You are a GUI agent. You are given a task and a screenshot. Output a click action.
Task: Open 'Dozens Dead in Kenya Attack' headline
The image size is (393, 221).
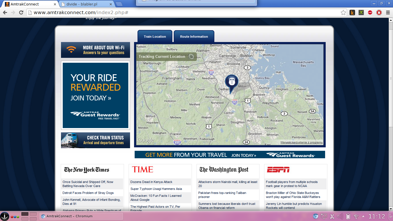[x=151, y=182]
